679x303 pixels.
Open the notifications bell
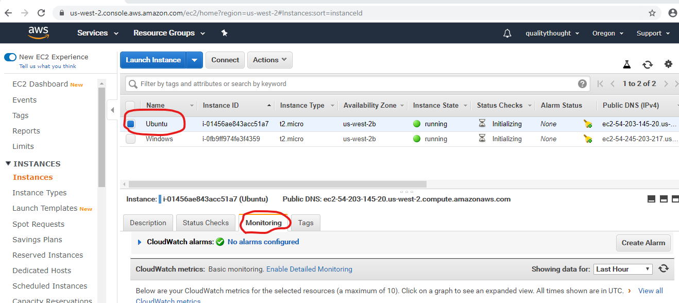507,33
